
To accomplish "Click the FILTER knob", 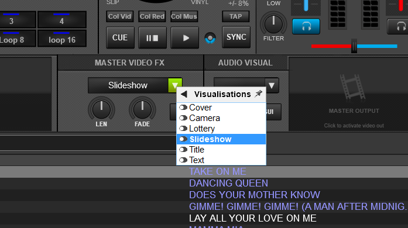I will 273,24.
